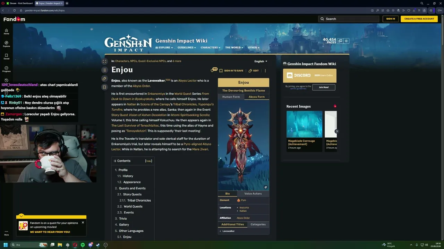Open Fandom Home in the left sidebar
Image resolution: width=444 pixels, height=249 pixels.
(6, 31)
